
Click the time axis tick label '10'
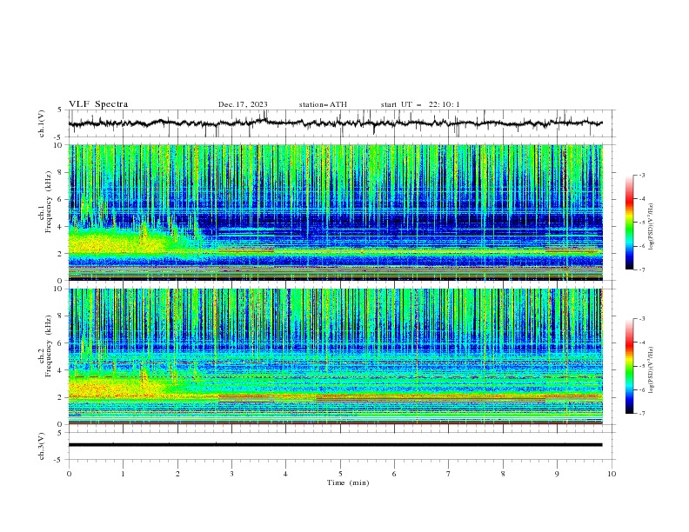point(612,474)
